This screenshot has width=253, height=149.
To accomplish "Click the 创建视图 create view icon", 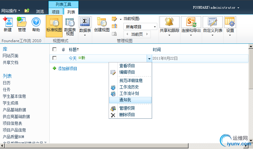I will (x=102, y=22).
